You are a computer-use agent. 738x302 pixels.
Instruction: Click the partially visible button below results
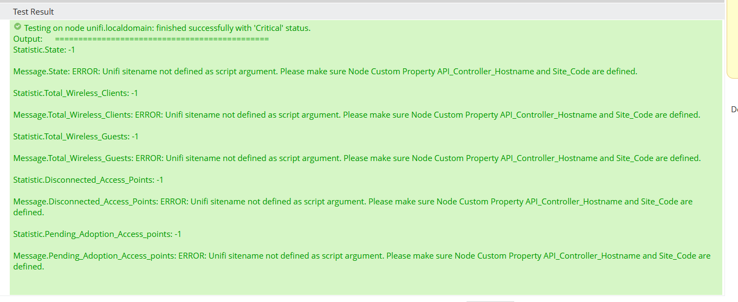[490, 300]
